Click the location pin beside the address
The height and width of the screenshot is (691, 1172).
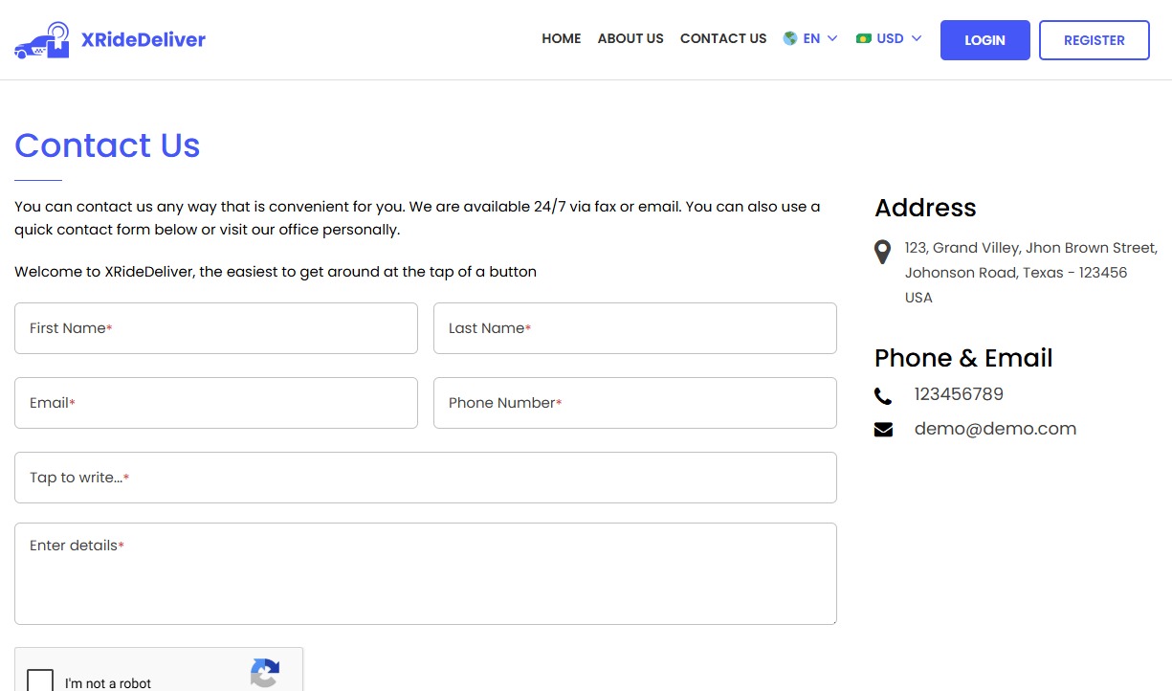(x=882, y=252)
